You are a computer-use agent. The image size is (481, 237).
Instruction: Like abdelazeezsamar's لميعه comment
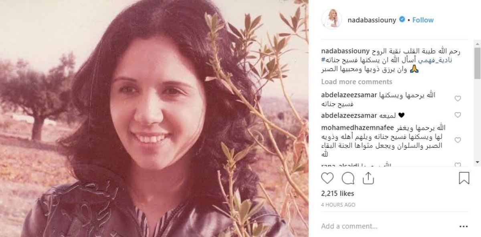tap(458, 115)
